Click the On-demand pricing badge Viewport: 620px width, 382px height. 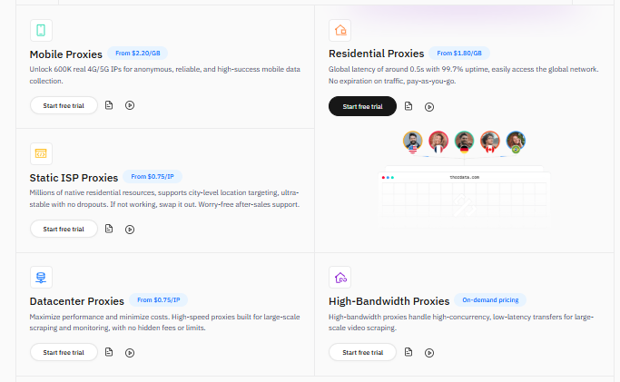click(x=491, y=299)
